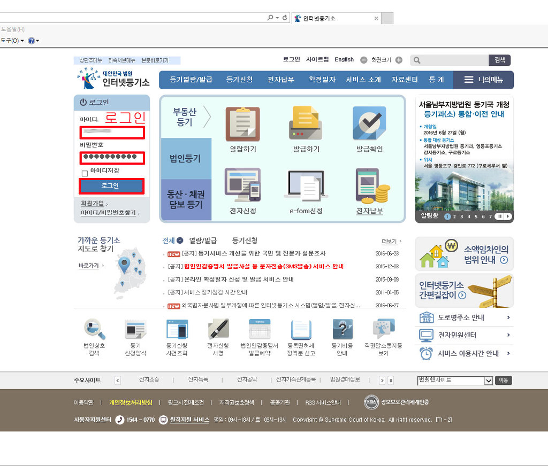The height and width of the screenshot is (466, 548).
Task: Open the 회원가입 link
Action: (x=93, y=203)
